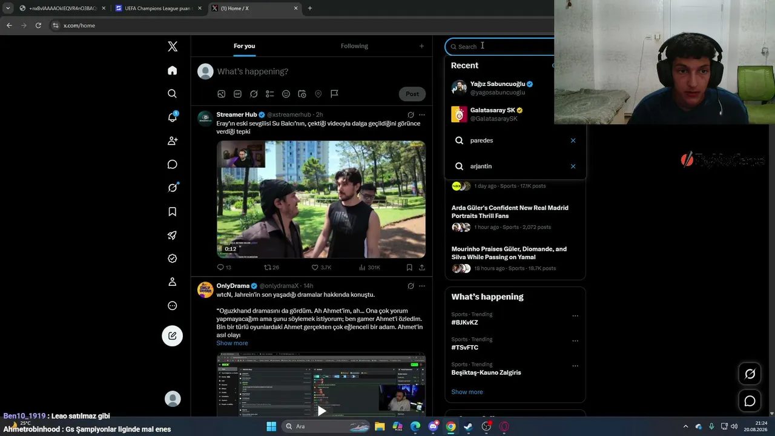
Task: Tag a location in the composer
Action: tap(318, 94)
